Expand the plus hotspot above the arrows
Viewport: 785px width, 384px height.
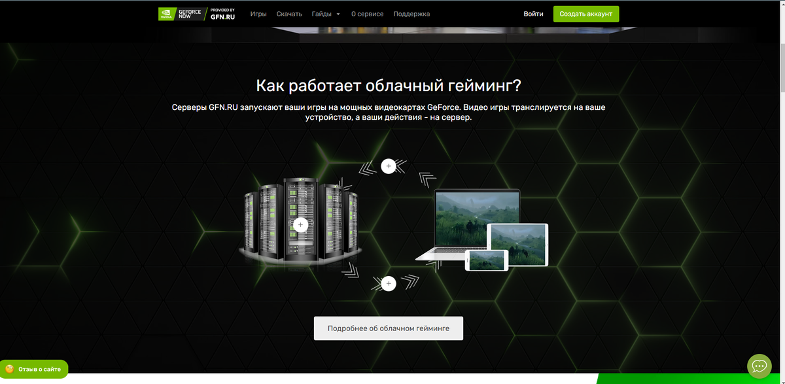click(x=389, y=166)
